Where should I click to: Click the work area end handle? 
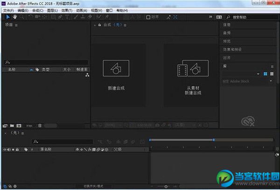click(x=214, y=140)
